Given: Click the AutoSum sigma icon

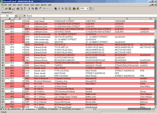Looking at the screenshot, I should tap(59, 8).
